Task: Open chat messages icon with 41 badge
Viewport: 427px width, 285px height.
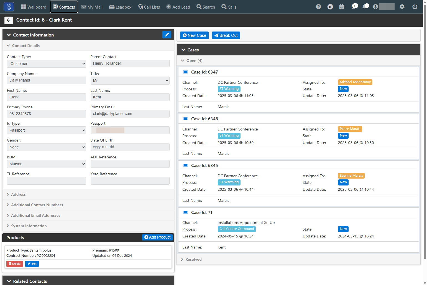Action: point(354,7)
